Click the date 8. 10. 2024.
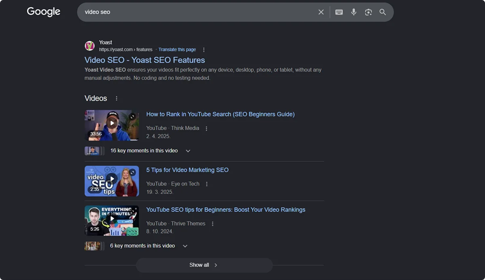Viewport: 485px width, 280px height. coord(160,232)
